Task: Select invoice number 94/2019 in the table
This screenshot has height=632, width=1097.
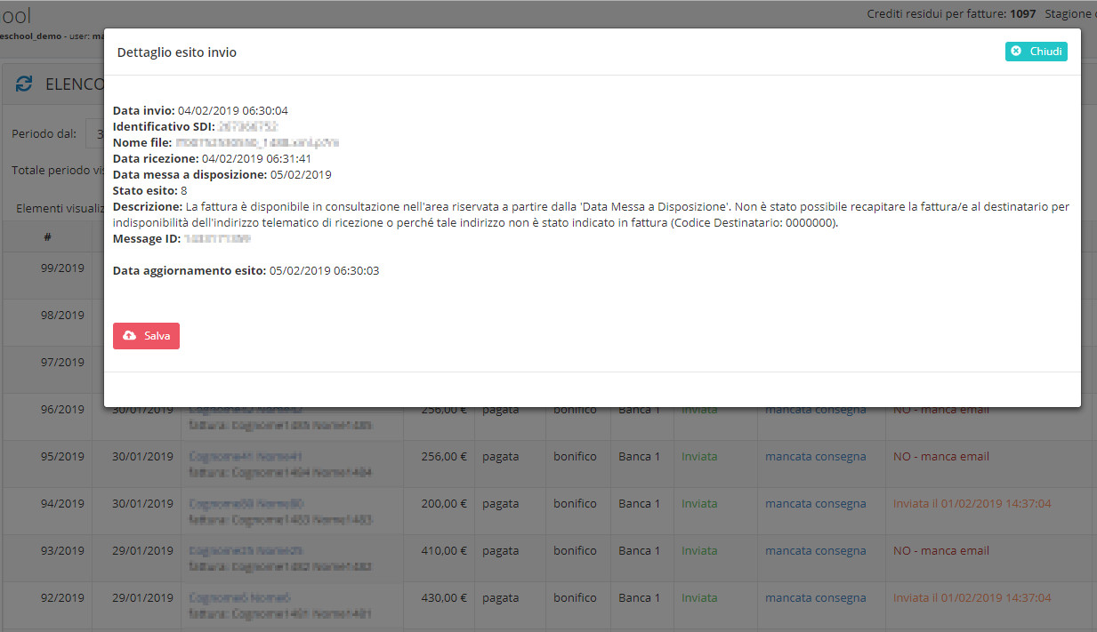Action: [x=62, y=504]
